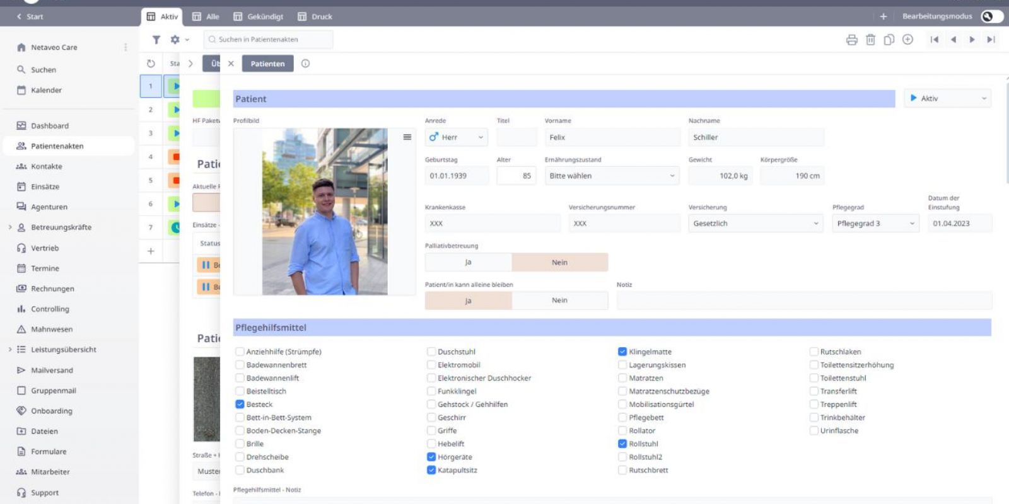
Task: Open the profile picture hamburger menu
Action: pyautogui.click(x=407, y=137)
